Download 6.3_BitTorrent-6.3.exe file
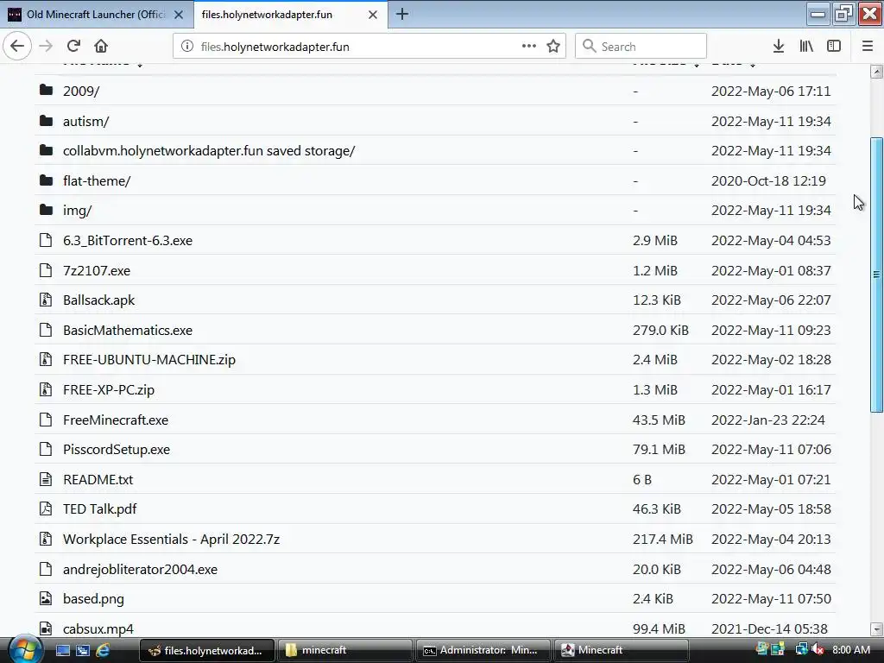Viewport: 884px width, 663px height. tap(128, 241)
